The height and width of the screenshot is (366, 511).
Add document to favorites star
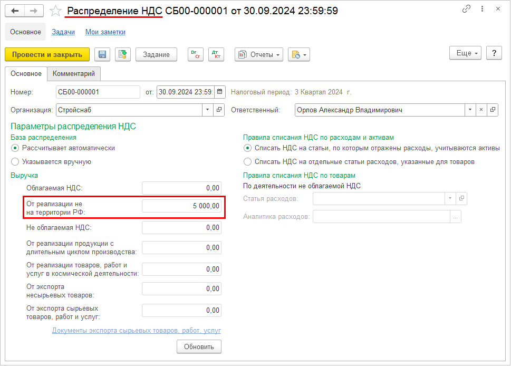55,11
